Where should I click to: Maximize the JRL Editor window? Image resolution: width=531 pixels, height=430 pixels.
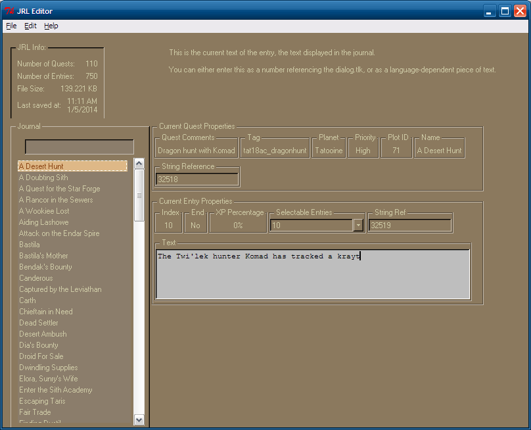[x=505, y=11]
